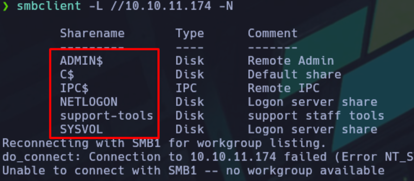Screen dimensions: 414x181
Task: Select the SYSVOL share name
Action: tap(82, 130)
